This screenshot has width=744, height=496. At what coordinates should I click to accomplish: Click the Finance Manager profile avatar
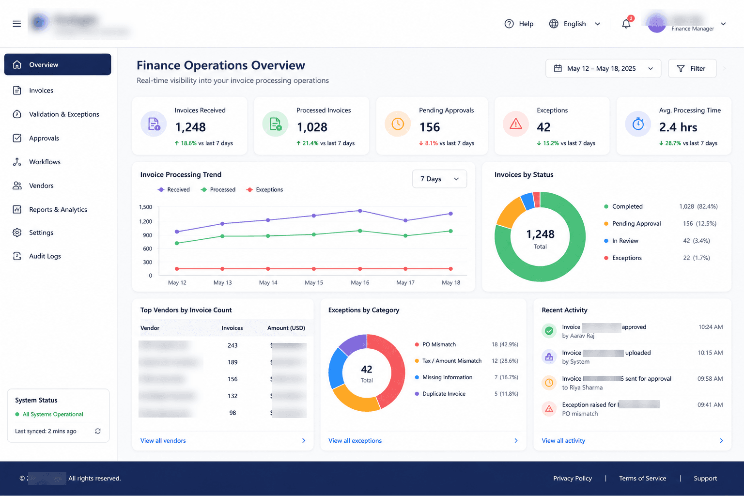point(657,23)
